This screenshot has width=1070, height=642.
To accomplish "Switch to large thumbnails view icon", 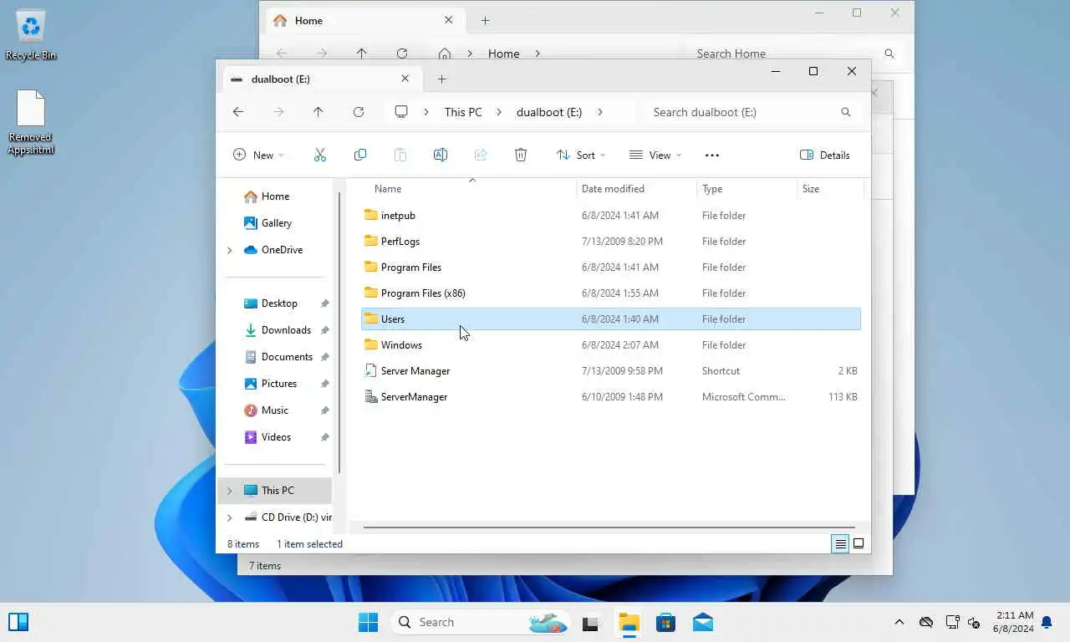I will [x=859, y=544].
